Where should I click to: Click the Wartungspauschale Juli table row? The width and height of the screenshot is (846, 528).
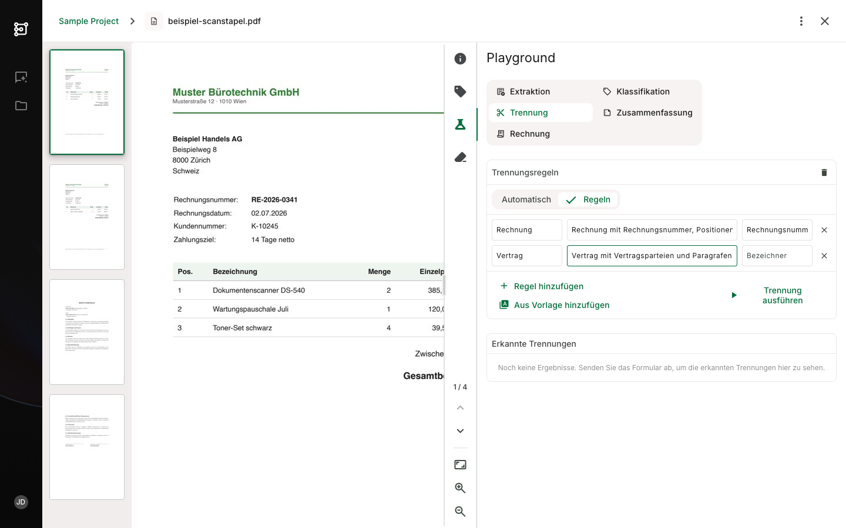tap(308, 309)
